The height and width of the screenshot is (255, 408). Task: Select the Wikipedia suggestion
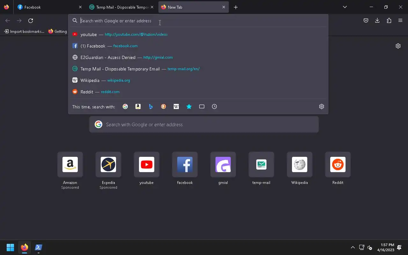pyautogui.click(x=198, y=80)
